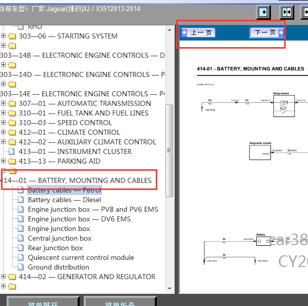Screen dimensions: 308x306
Task: Click page icon for Ground distribution
Action: pos(21,267)
